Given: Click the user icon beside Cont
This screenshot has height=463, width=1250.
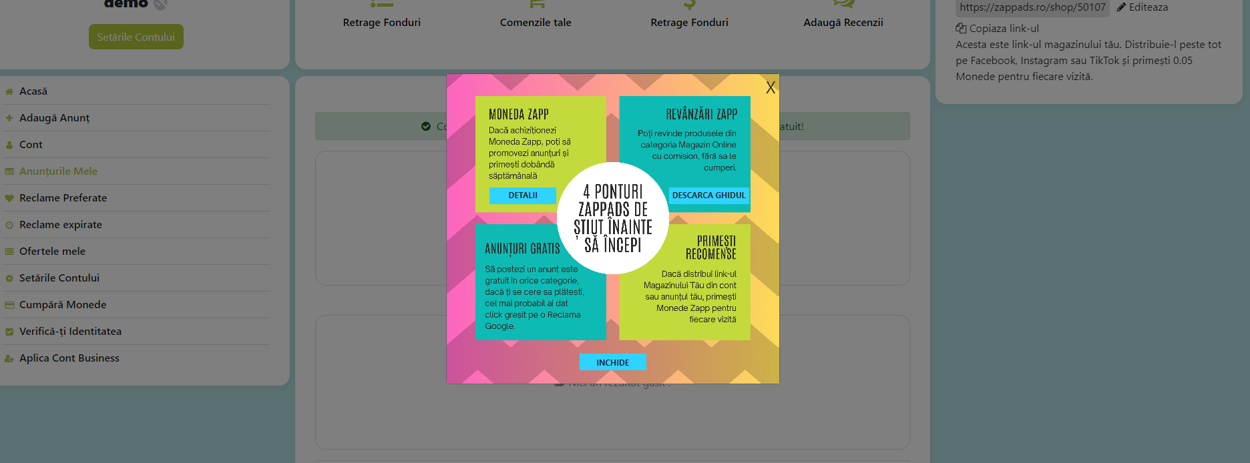Looking at the screenshot, I should click(x=9, y=145).
